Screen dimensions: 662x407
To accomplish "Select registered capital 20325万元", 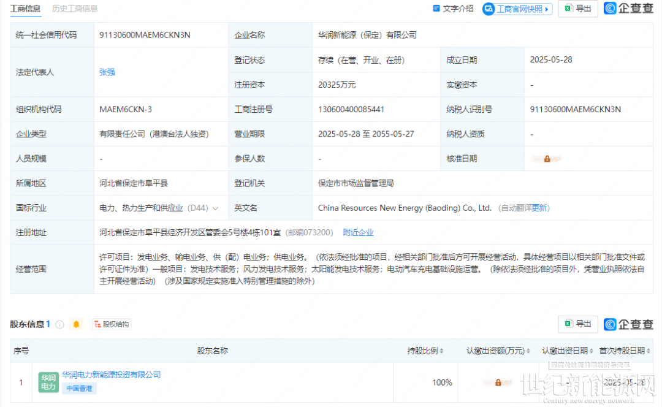I will 337,85.
